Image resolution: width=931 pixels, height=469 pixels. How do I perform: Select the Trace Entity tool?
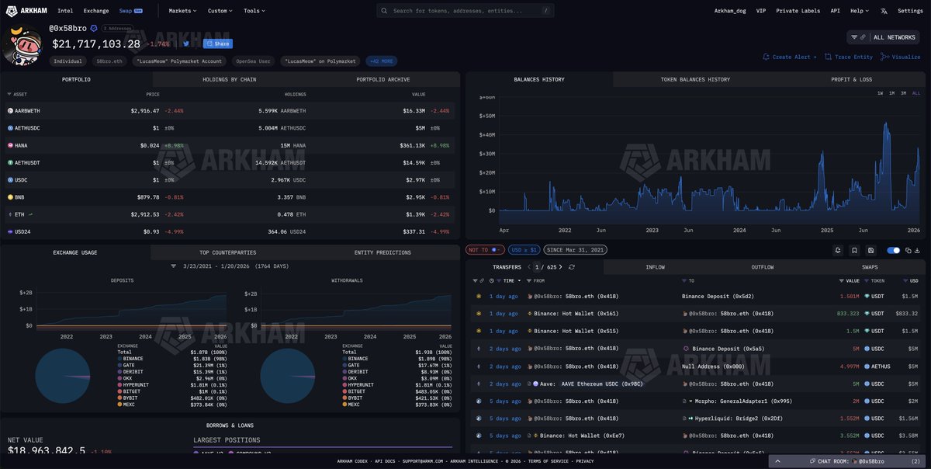(x=850, y=57)
